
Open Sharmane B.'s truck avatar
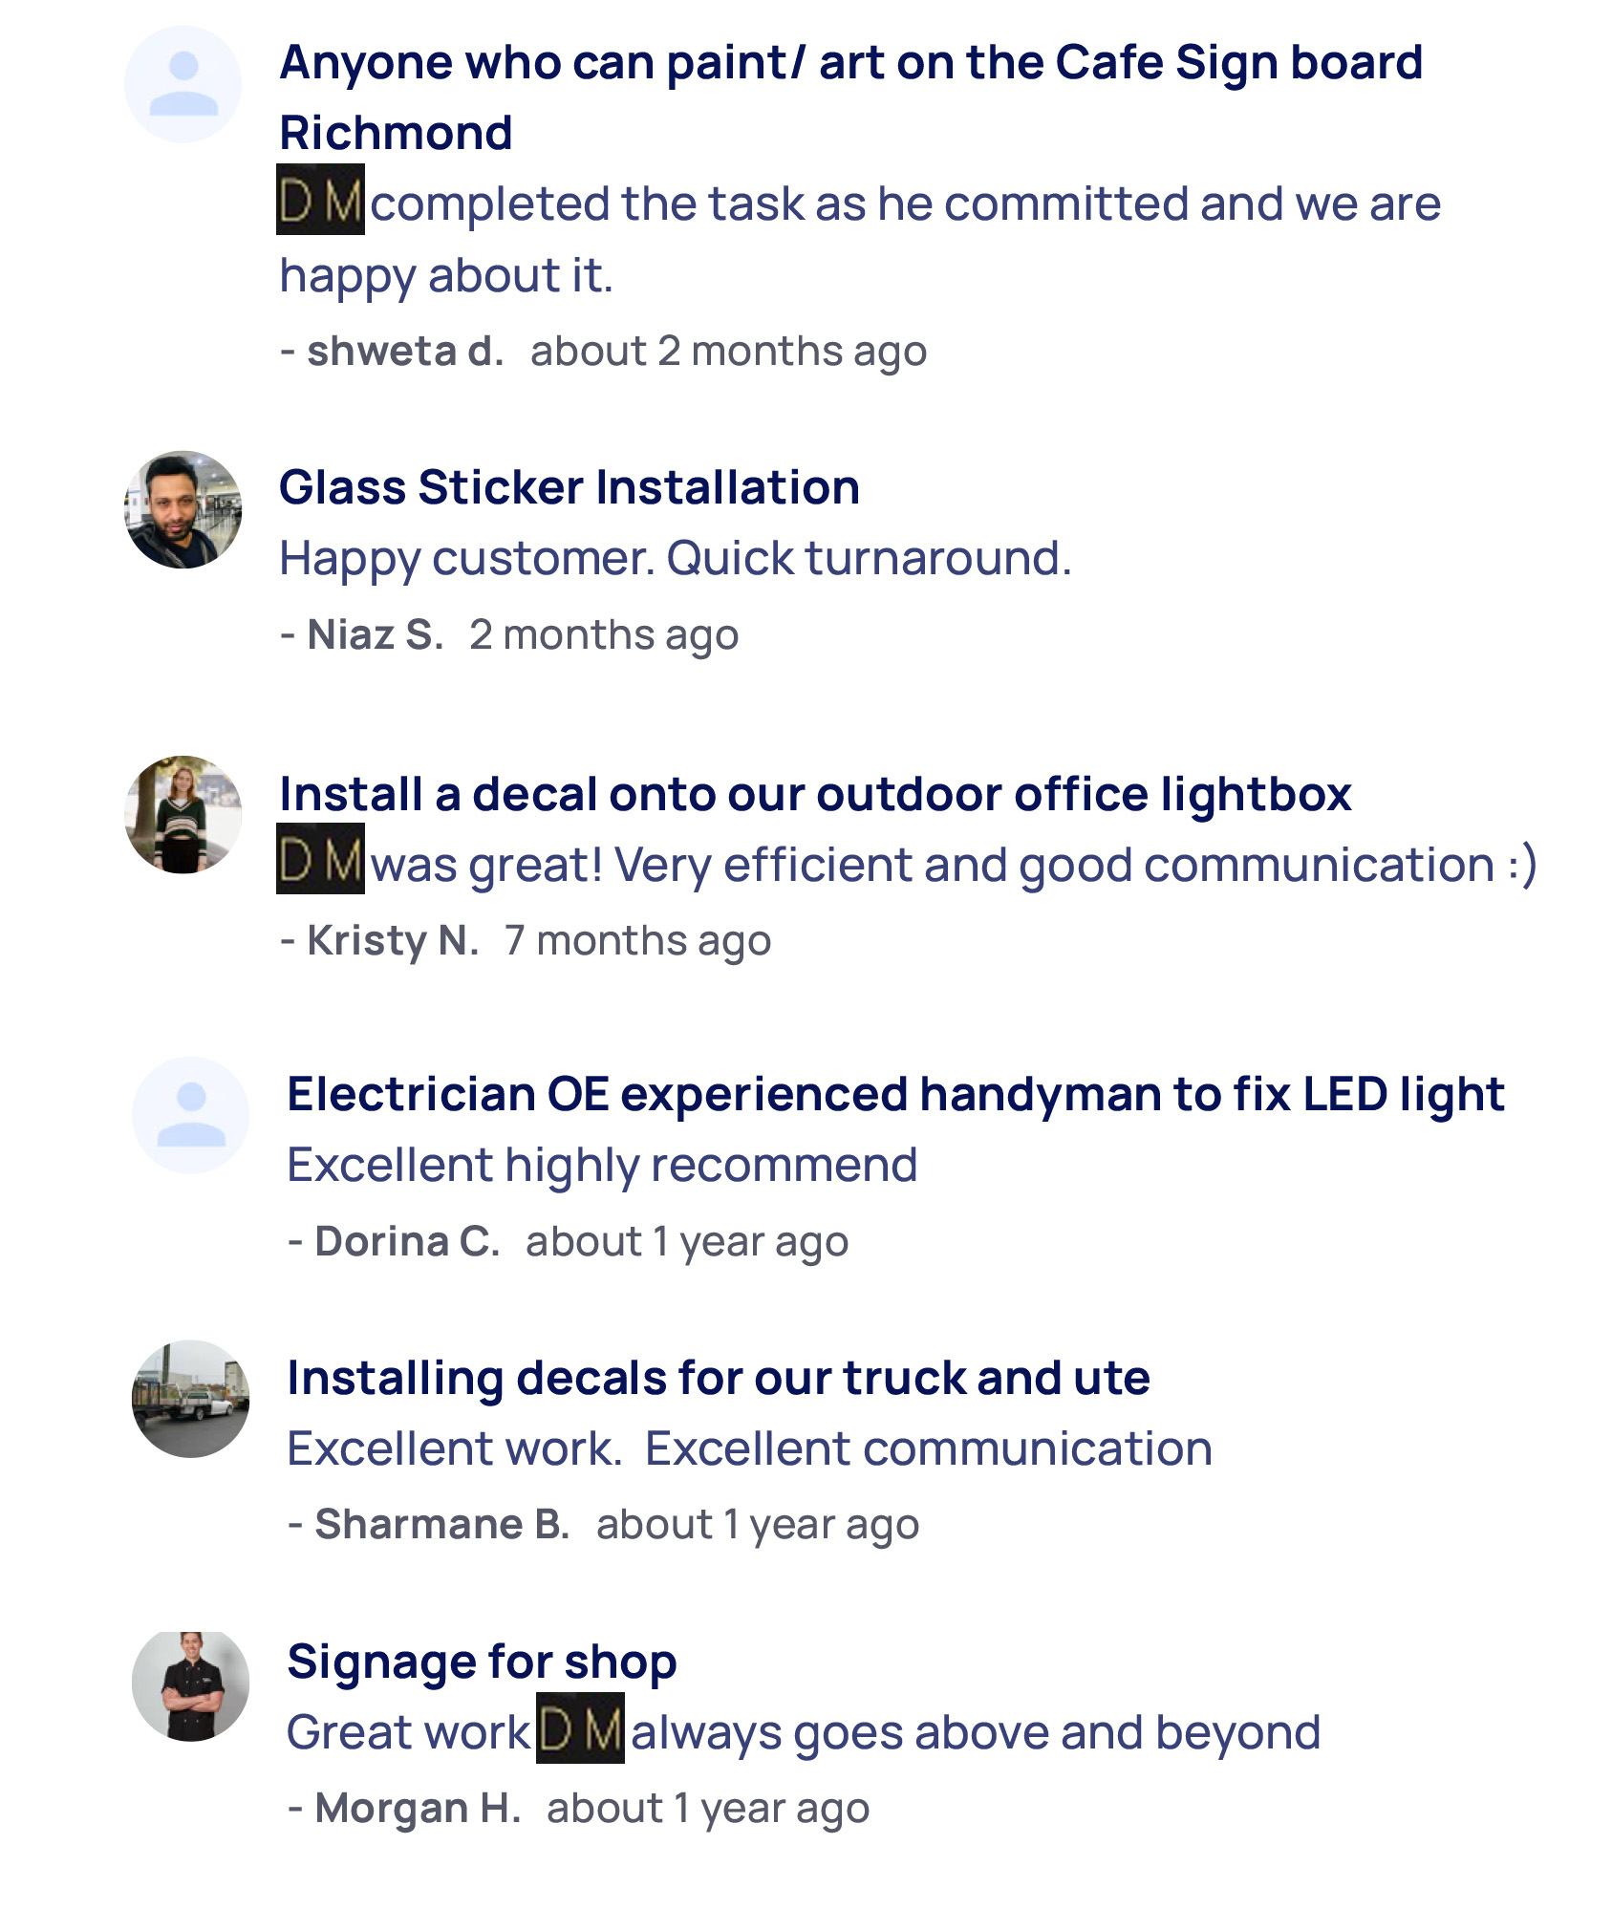pos(190,1398)
